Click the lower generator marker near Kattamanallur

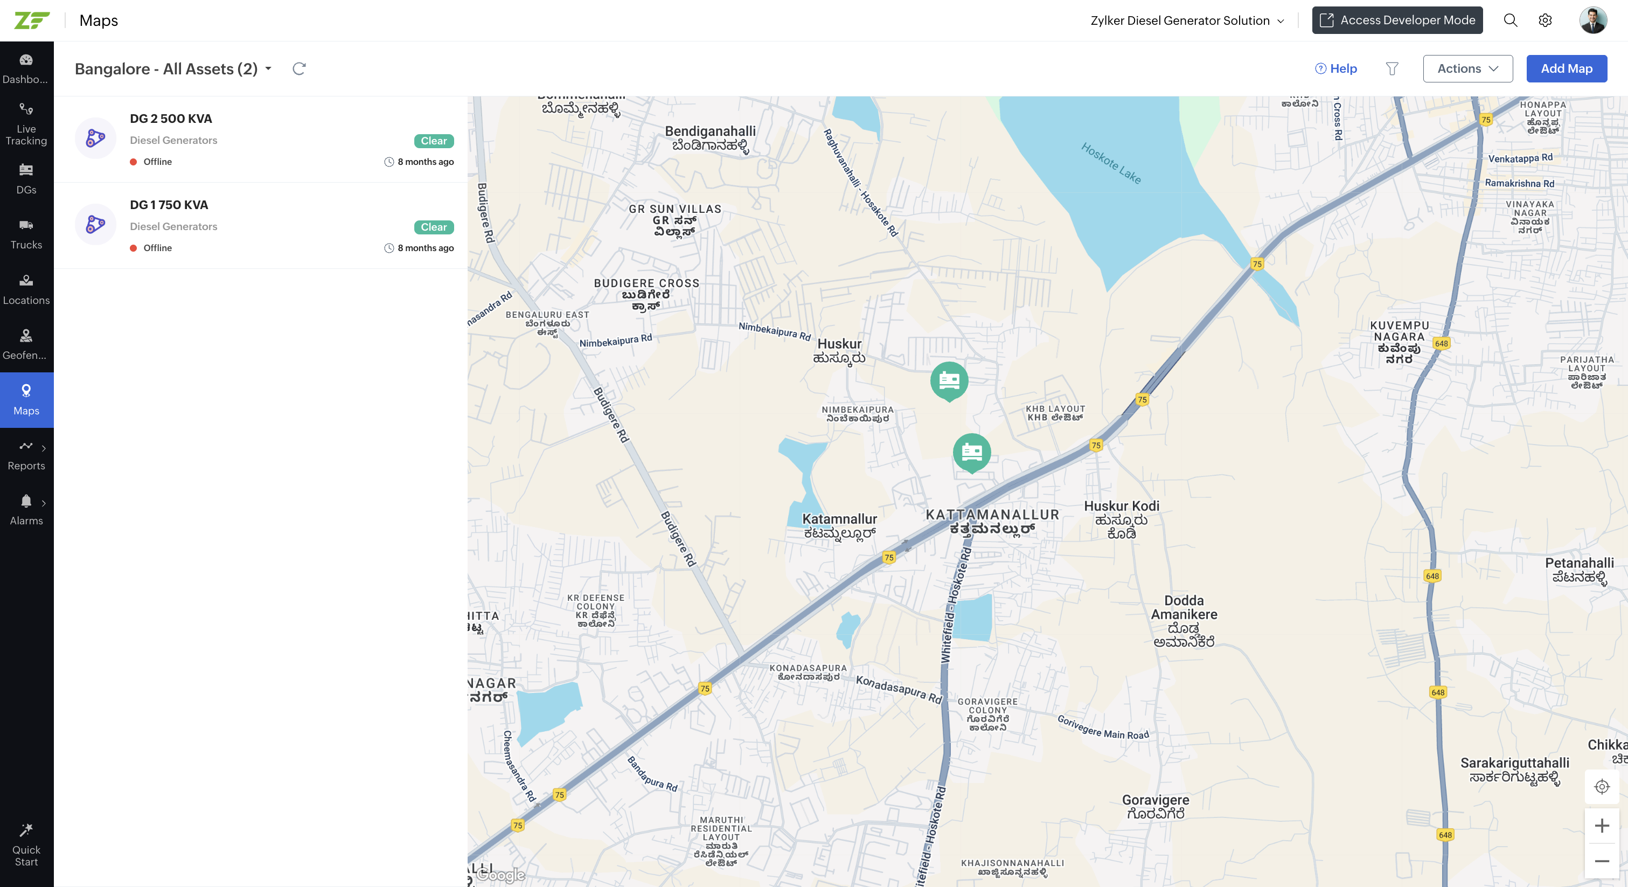971,452
